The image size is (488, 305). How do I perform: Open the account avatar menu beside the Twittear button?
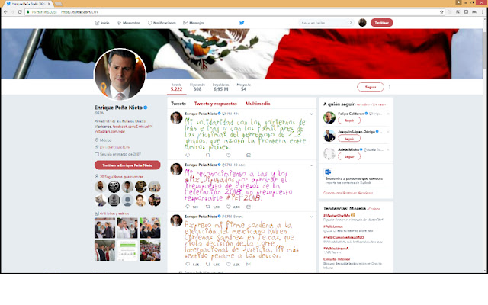click(362, 23)
